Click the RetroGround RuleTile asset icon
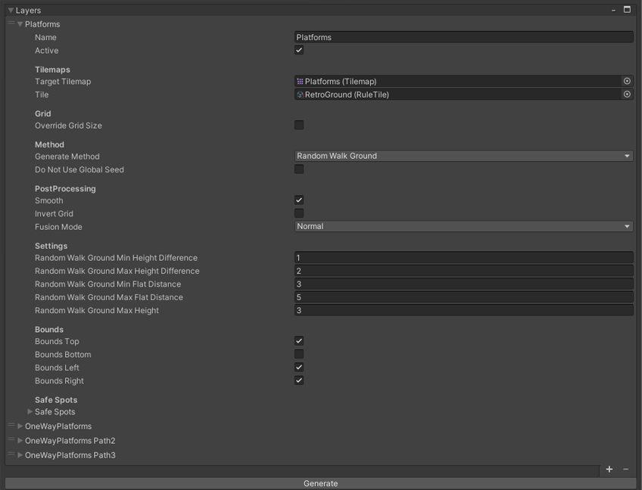This screenshot has width=642, height=490. 301,95
